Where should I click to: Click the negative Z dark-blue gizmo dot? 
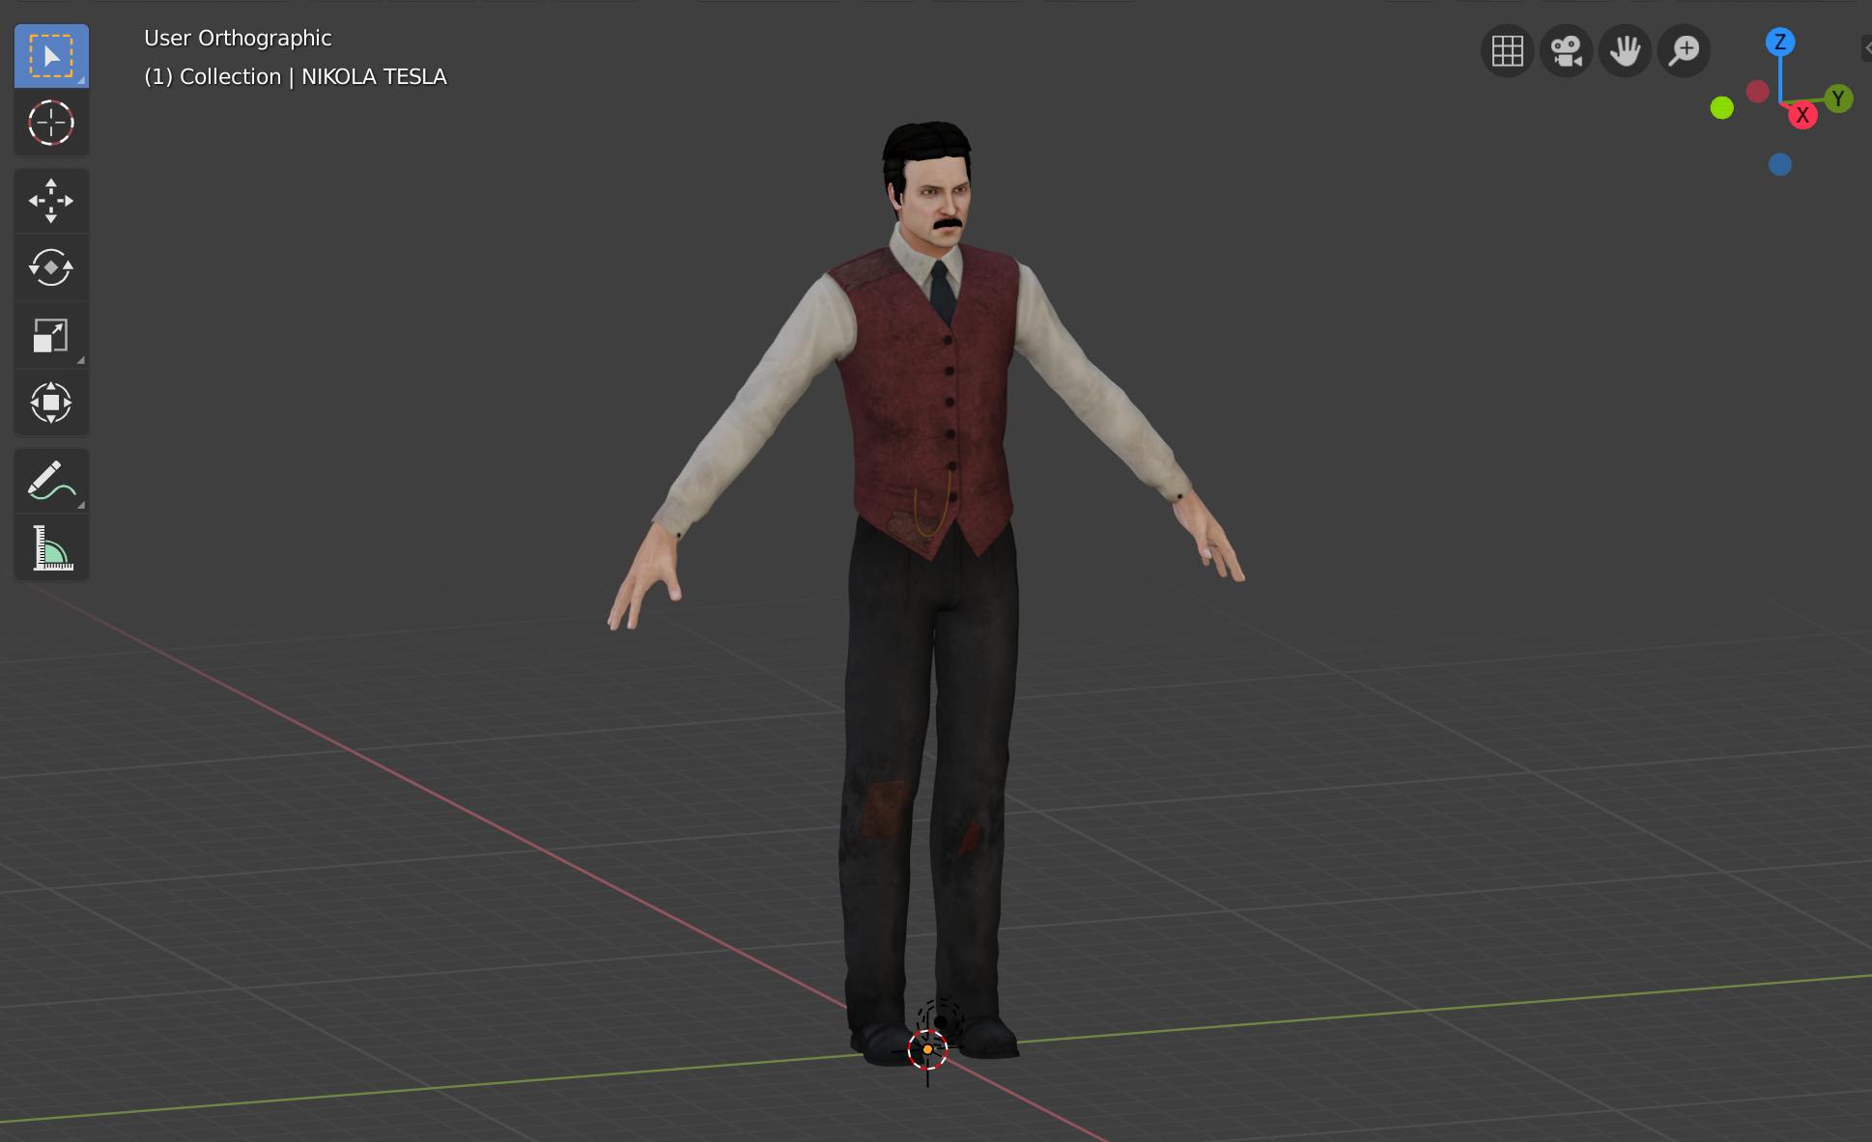[x=1779, y=165]
